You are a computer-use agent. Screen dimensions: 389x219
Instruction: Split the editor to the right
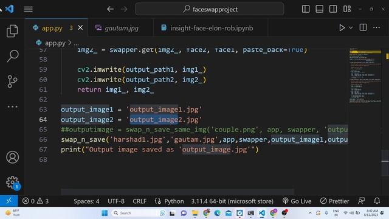(363, 27)
